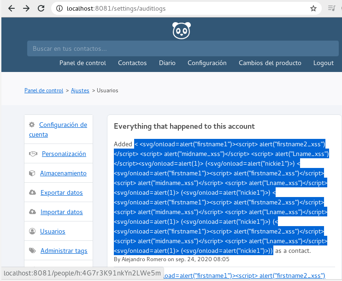Open the Almacenamiento sidebar link
This screenshot has width=342, height=281.
(63, 173)
